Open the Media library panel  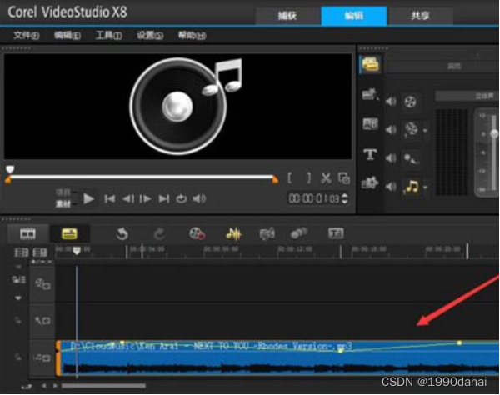tap(370, 65)
